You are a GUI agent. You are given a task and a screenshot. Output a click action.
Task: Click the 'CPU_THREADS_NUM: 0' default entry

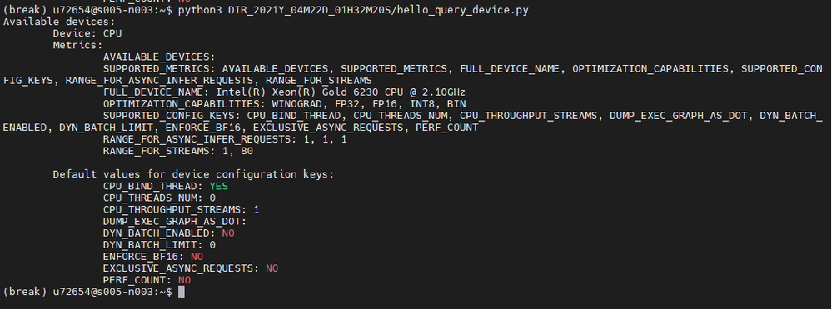[159, 198]
